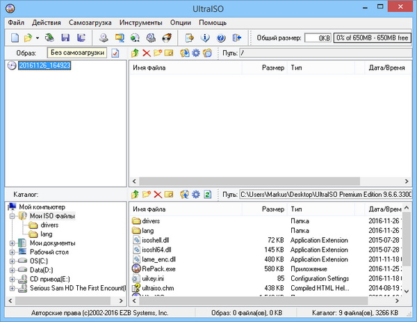Toggle the boot info checkbox next to Без самозагрузки

point(115,53)
